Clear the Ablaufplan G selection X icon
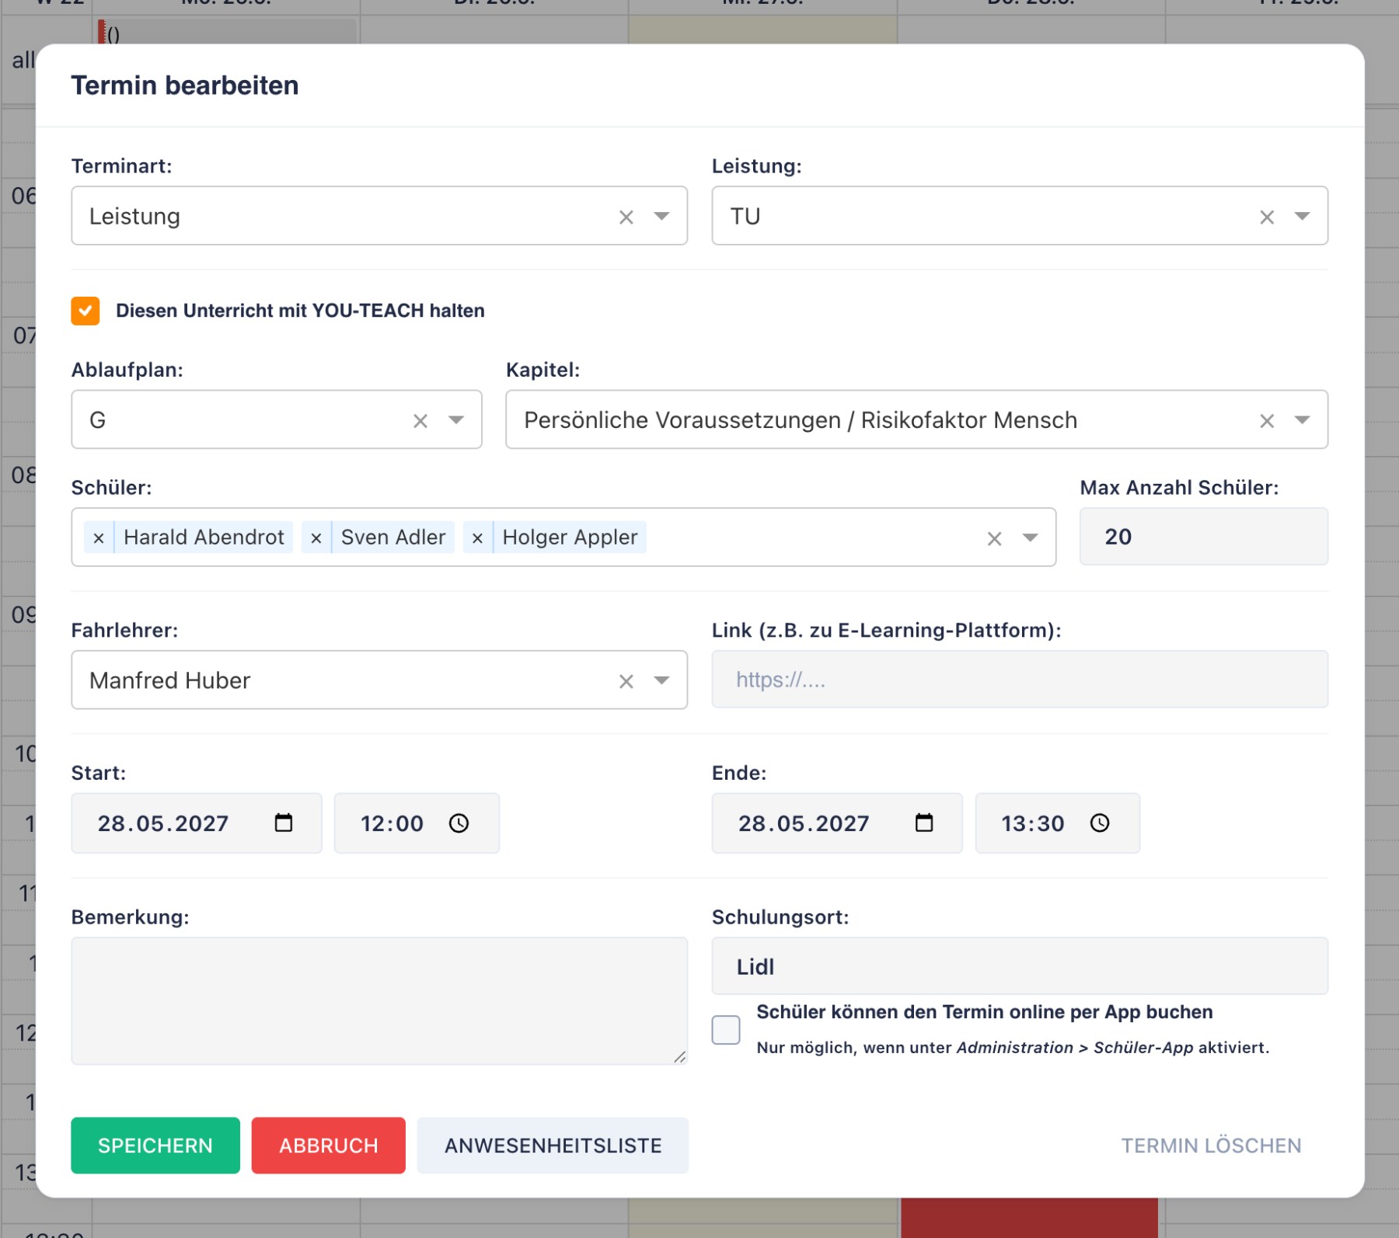This screenshot has width=1399, height=1238. [420, 421]
